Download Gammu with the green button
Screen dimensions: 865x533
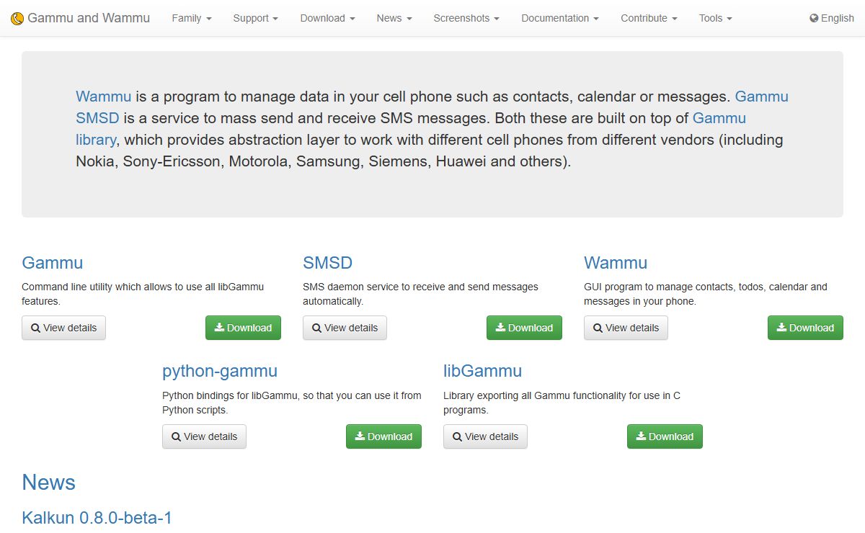pyautogui.click(x=243, y=328)
